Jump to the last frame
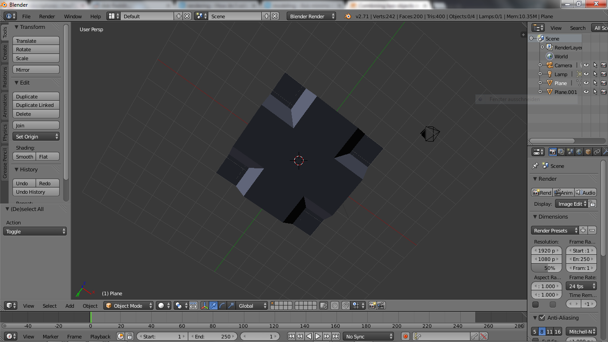Screen dimensions: 608x342 pyautogui.click(x=336, y=336)
